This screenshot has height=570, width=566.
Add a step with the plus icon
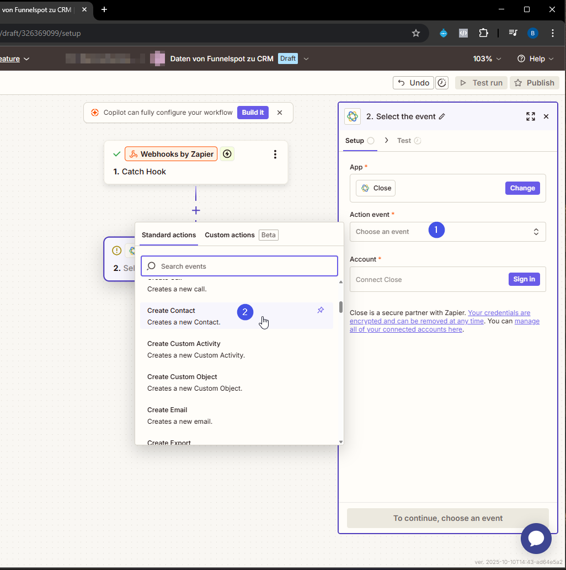(196, 210)
